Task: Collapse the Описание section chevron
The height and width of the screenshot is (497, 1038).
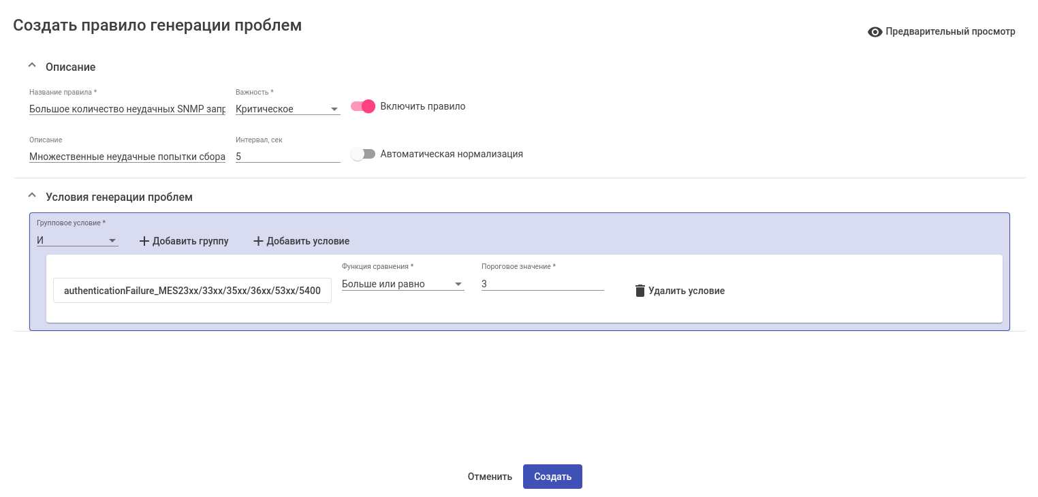Action: tap(31, 66)
